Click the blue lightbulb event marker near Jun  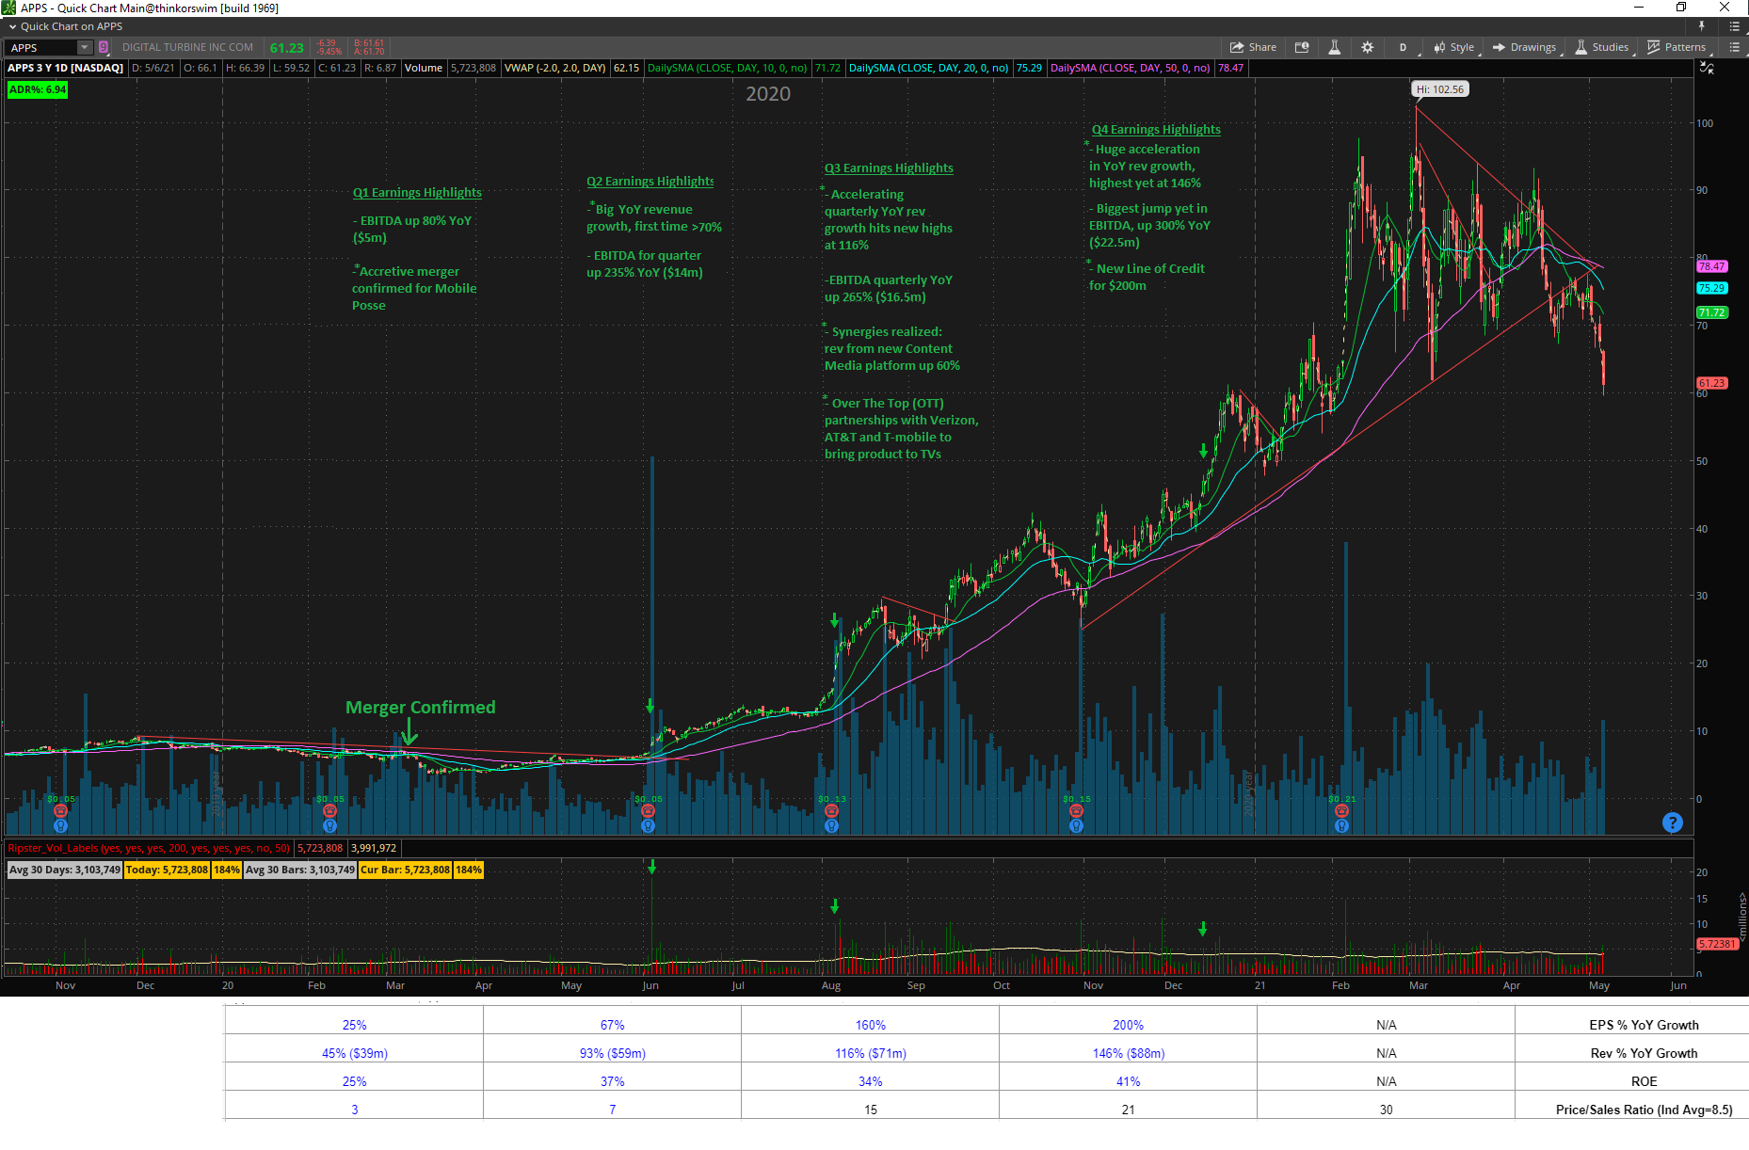pos(648,825)
